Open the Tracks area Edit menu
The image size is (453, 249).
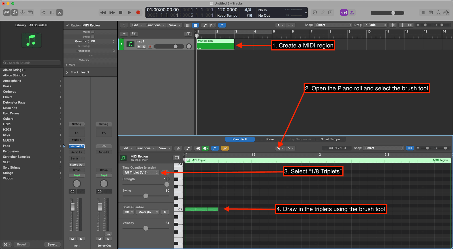point(137,25)
